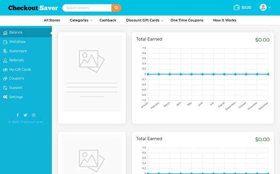This screenshot has width=280, height=174.
Task: Open Support label in sidebar
Action: click(x=16, y=88)
